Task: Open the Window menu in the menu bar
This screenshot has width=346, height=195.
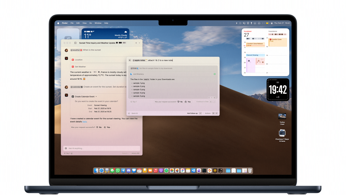Action: coord(98,23)
